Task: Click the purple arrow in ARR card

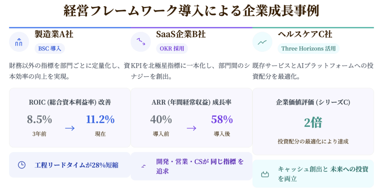Action: coord(191,128)
